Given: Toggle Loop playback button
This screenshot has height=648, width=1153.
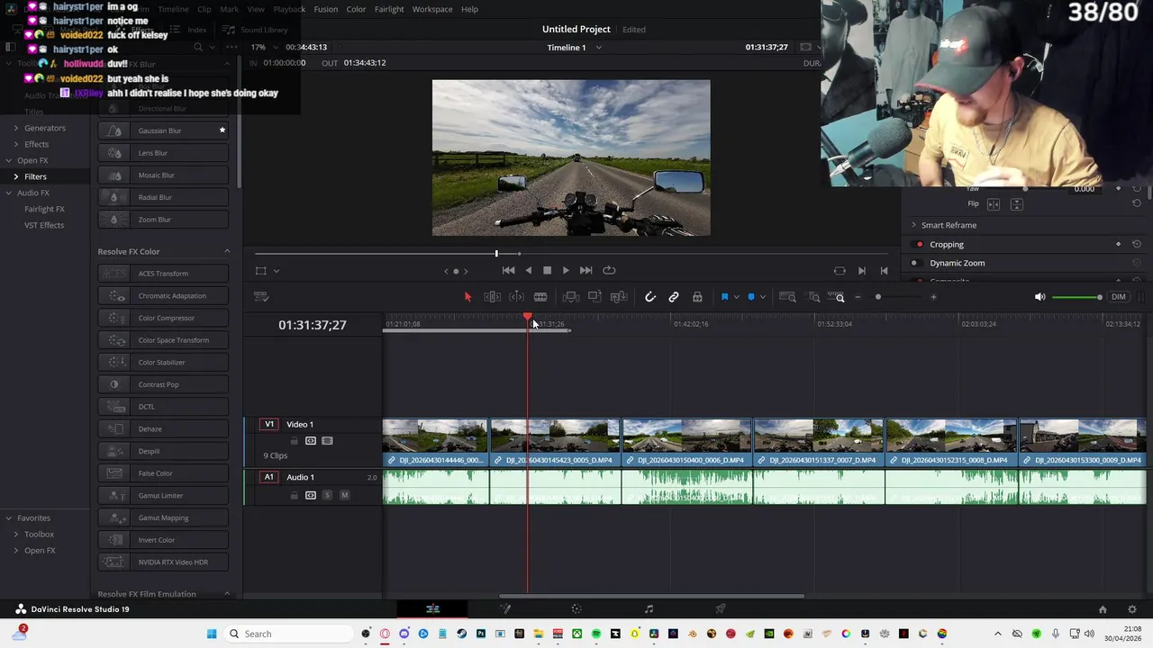Looking at the screenshot, I should pos(609,270).
